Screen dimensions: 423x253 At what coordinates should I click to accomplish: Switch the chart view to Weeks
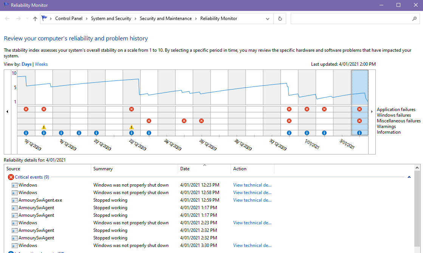[41, 64]
